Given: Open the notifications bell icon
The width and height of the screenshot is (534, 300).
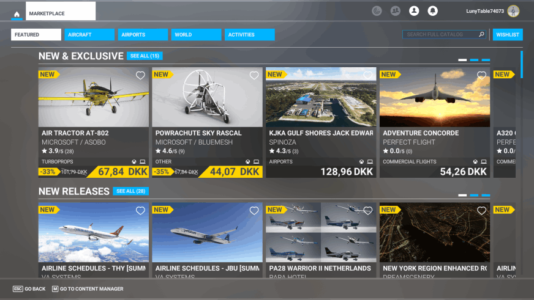Looking at the screenshot, I should 432,11.
